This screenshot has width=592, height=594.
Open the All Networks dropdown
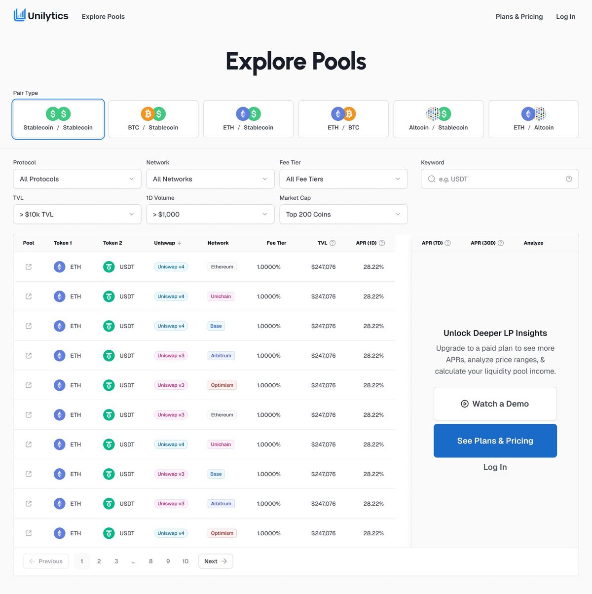coord(210,179)
